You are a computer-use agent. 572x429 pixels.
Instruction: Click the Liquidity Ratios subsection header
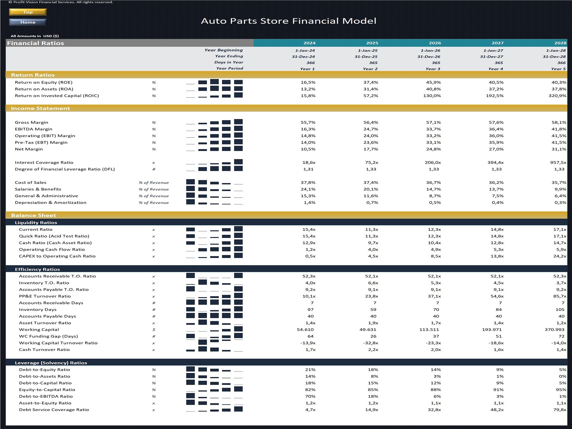click(x=286, y=222)
